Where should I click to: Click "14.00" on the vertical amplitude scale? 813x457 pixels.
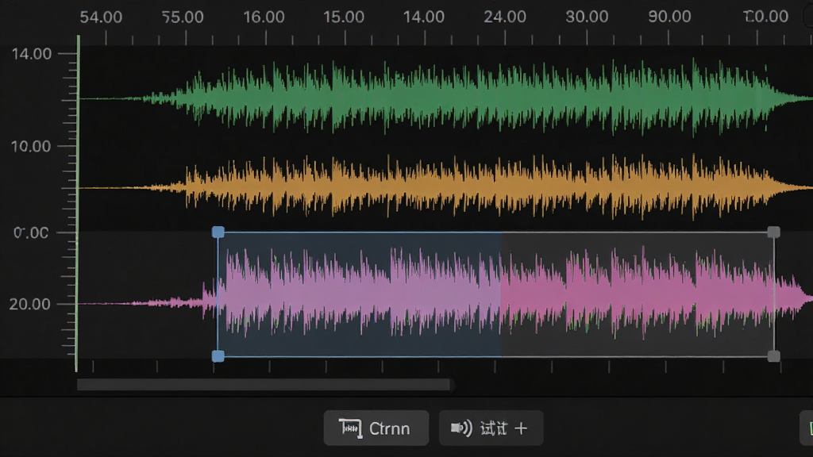[32, 54]
